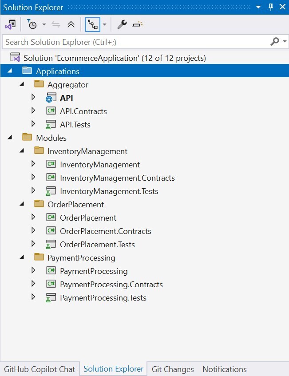This screenshot has height=376, width=289.
Task: Select the PaymentProcessing project name
Action: point(94,271)
